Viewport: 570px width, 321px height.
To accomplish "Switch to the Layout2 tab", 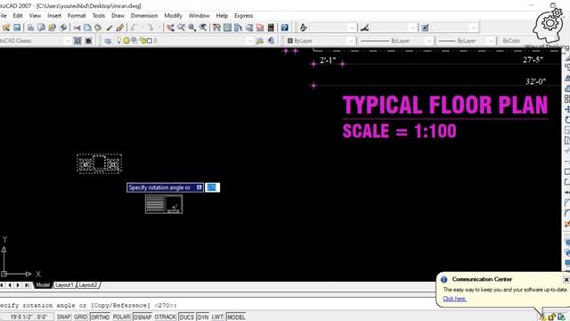I will (x=88, y=285).
